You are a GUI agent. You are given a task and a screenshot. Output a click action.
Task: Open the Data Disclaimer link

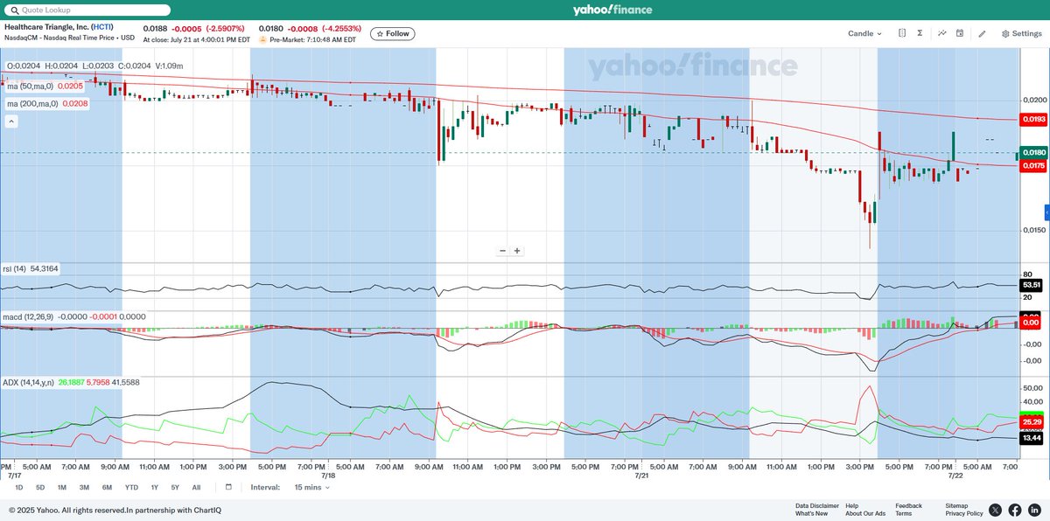(817, 505)
